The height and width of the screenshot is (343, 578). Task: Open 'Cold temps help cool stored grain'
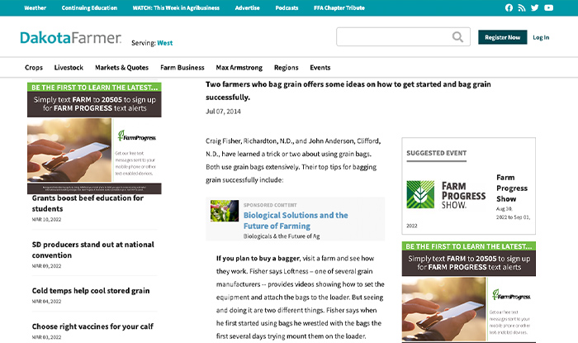point(91,291)
